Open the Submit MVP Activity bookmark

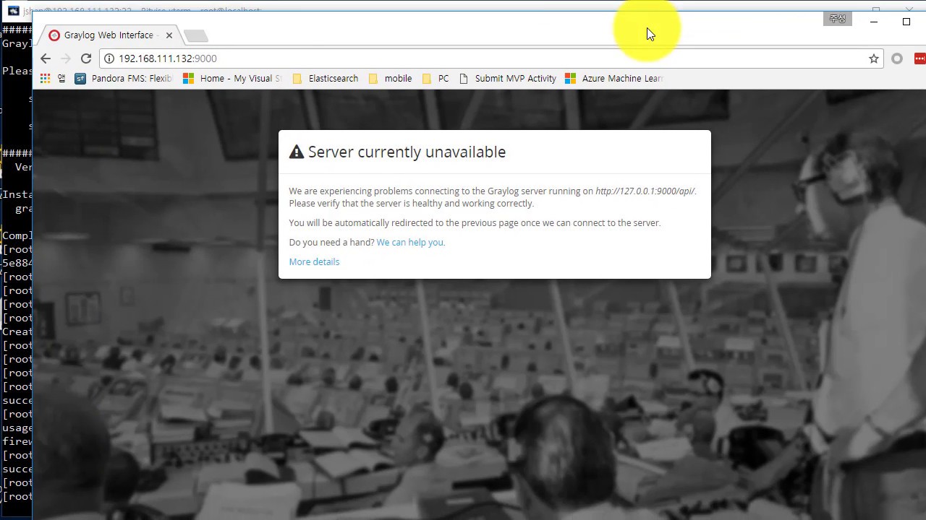coord(508,78)
